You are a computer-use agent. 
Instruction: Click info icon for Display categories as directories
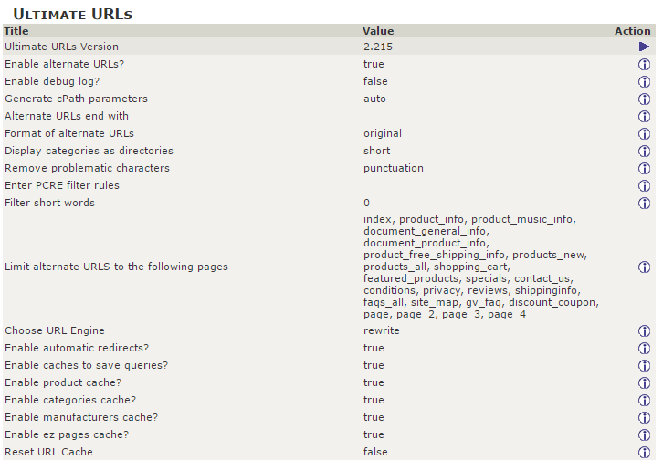pyautogui.click(x=644, y=151)
